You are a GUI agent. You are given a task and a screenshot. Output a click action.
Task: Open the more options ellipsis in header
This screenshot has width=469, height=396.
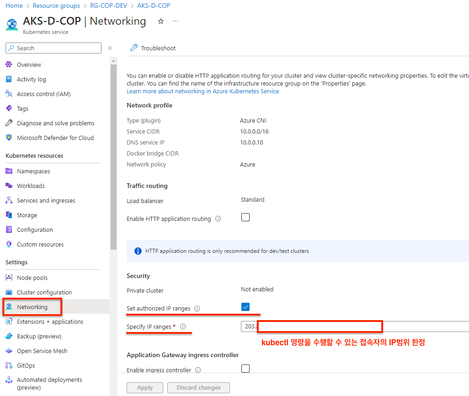[176, 21]
